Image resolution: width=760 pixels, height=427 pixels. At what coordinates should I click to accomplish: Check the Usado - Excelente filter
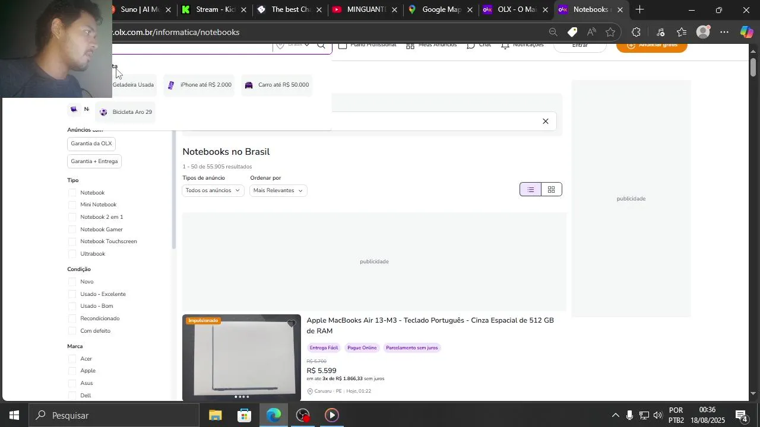tap(72, 294)
